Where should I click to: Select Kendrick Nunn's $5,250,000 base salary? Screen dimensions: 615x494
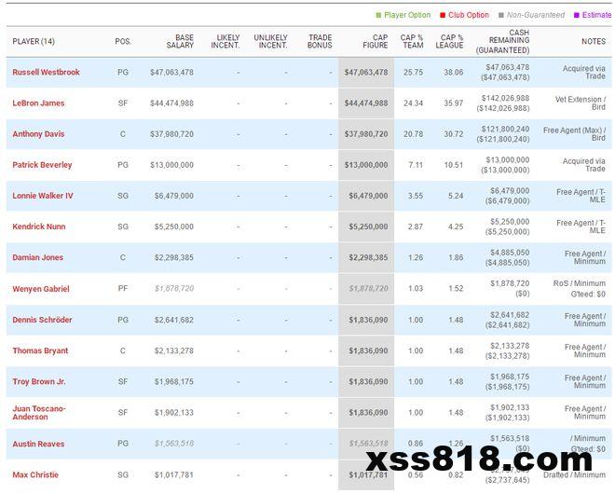click(x=173, y=226)
